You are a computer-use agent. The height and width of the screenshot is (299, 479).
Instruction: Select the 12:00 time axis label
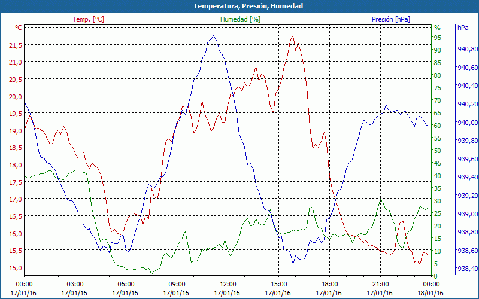pyautogui.click(x=228, y=285)
